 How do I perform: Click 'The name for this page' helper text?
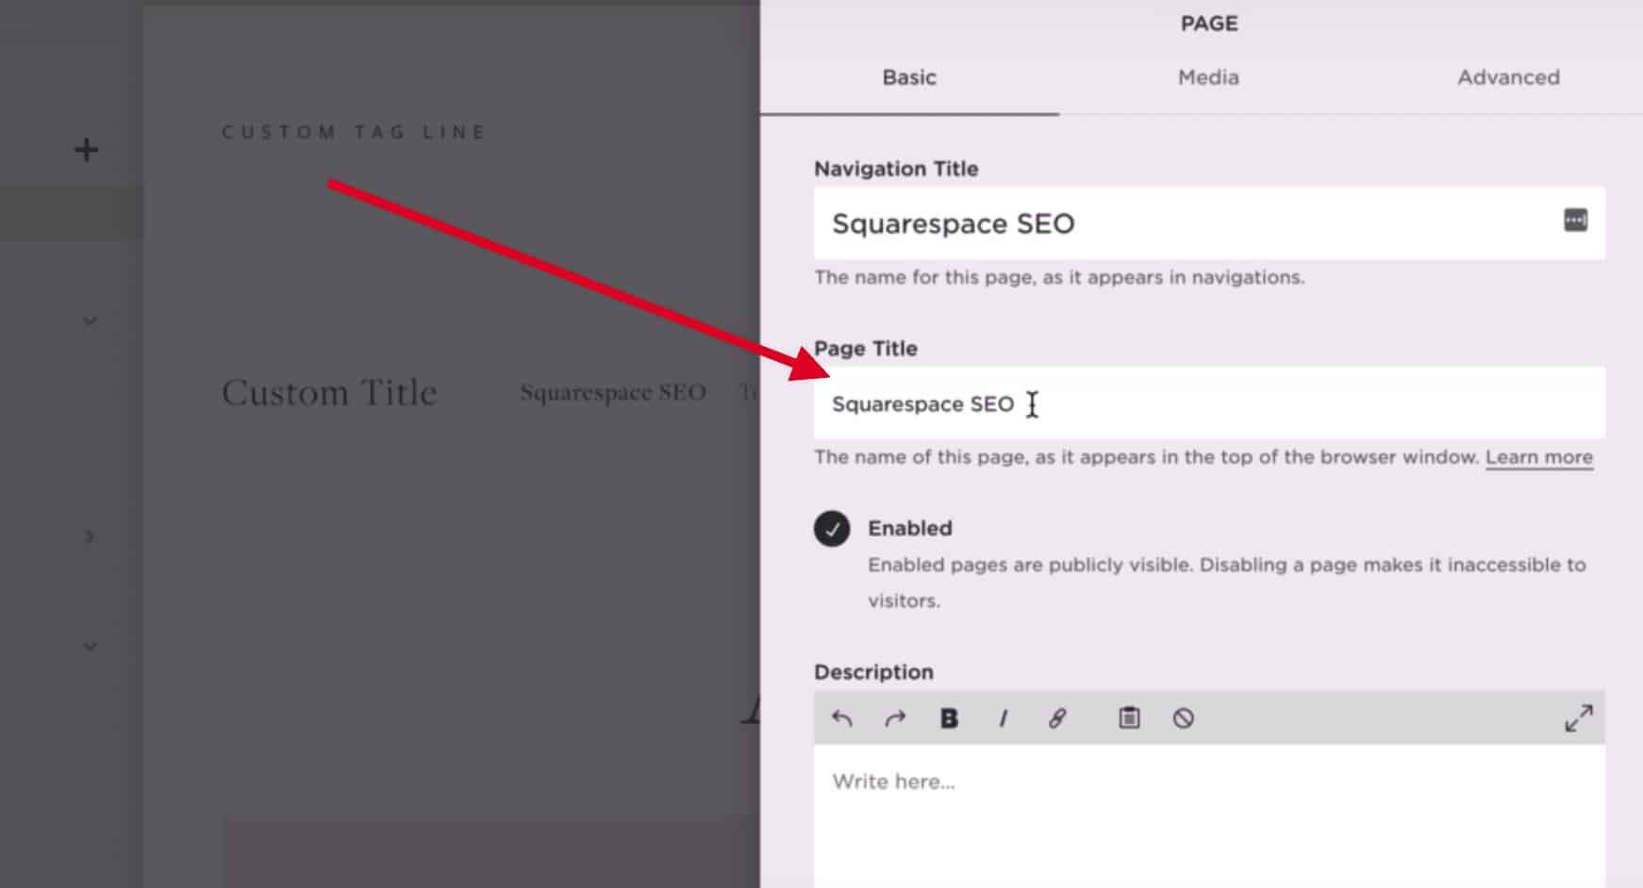[1059, 277]
